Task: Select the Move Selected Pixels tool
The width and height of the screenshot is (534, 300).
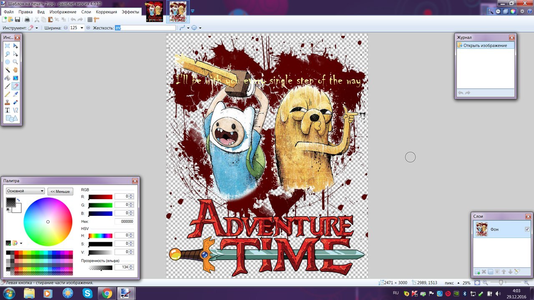Action: (x=15, y=46)
